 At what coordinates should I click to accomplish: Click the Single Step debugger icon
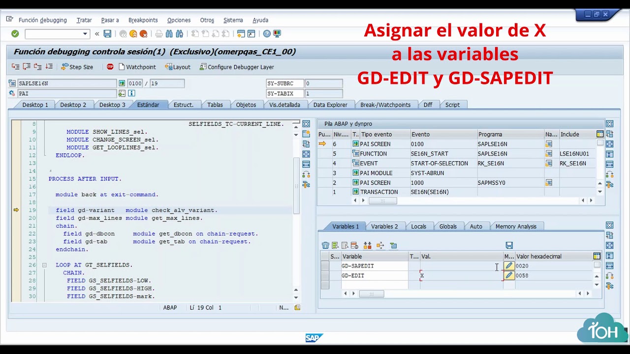coord(16,67)
